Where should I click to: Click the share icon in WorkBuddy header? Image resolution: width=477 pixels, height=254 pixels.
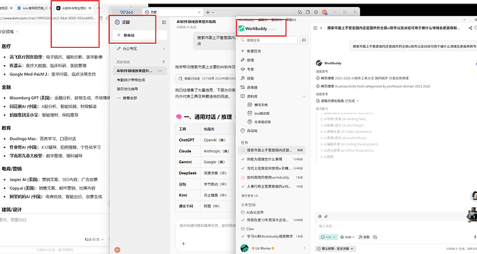coord(470,28)
